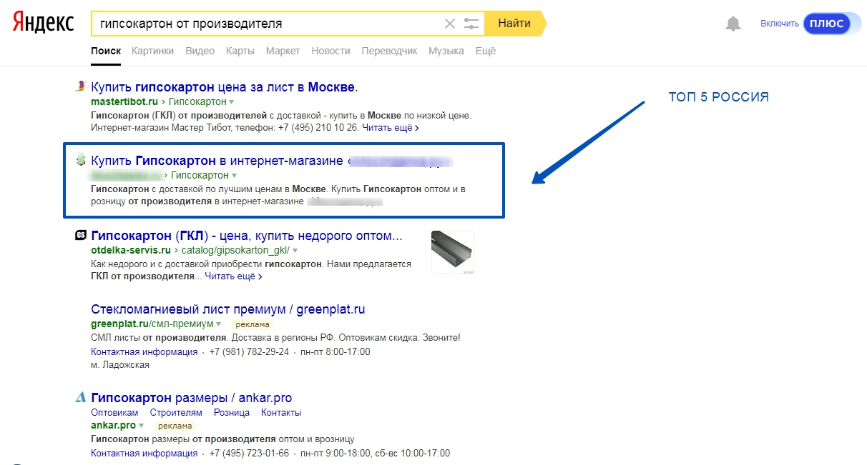The width and height of the screenshot is (867, 465).
Task: Click the ankar.pro favicon
Action: click(81, 398)
